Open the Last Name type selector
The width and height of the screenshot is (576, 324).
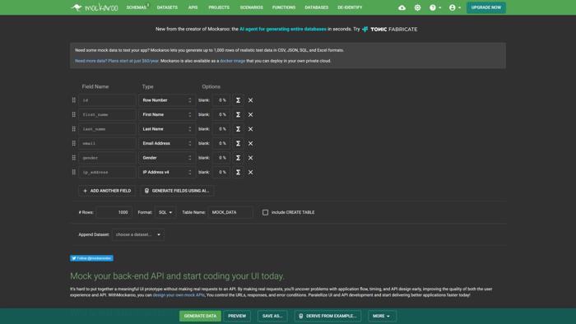pyautogui.click(x=167, y=129)
